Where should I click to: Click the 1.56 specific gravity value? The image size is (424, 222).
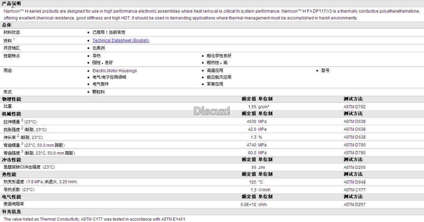tap(252, 107)
